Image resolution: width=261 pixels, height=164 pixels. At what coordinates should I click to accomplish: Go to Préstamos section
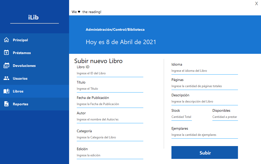click(x=35, y=53)
